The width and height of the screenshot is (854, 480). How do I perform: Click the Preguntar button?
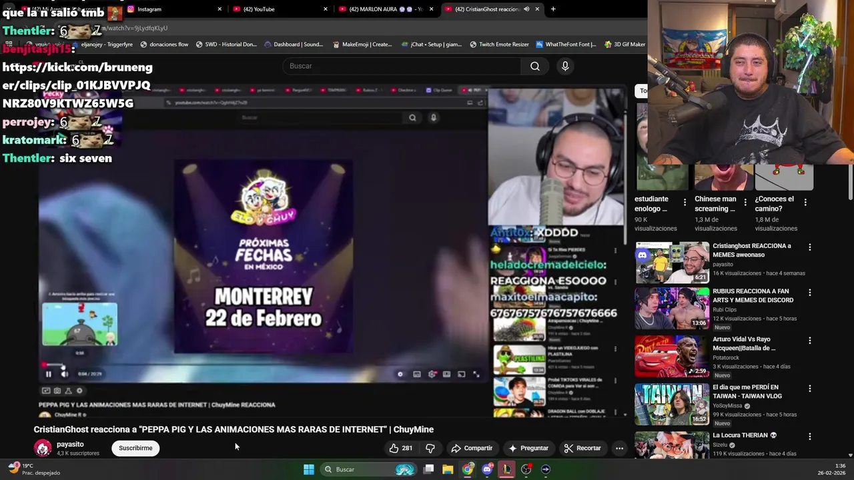(528, 448)
